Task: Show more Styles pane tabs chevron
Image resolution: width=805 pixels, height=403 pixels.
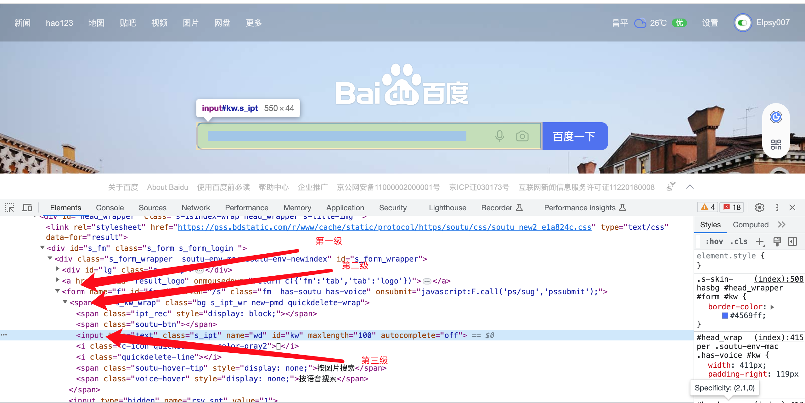Action: [781, 224]
